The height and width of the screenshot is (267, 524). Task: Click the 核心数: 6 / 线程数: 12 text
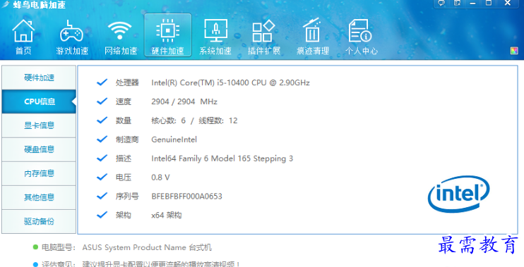[194, 120]
